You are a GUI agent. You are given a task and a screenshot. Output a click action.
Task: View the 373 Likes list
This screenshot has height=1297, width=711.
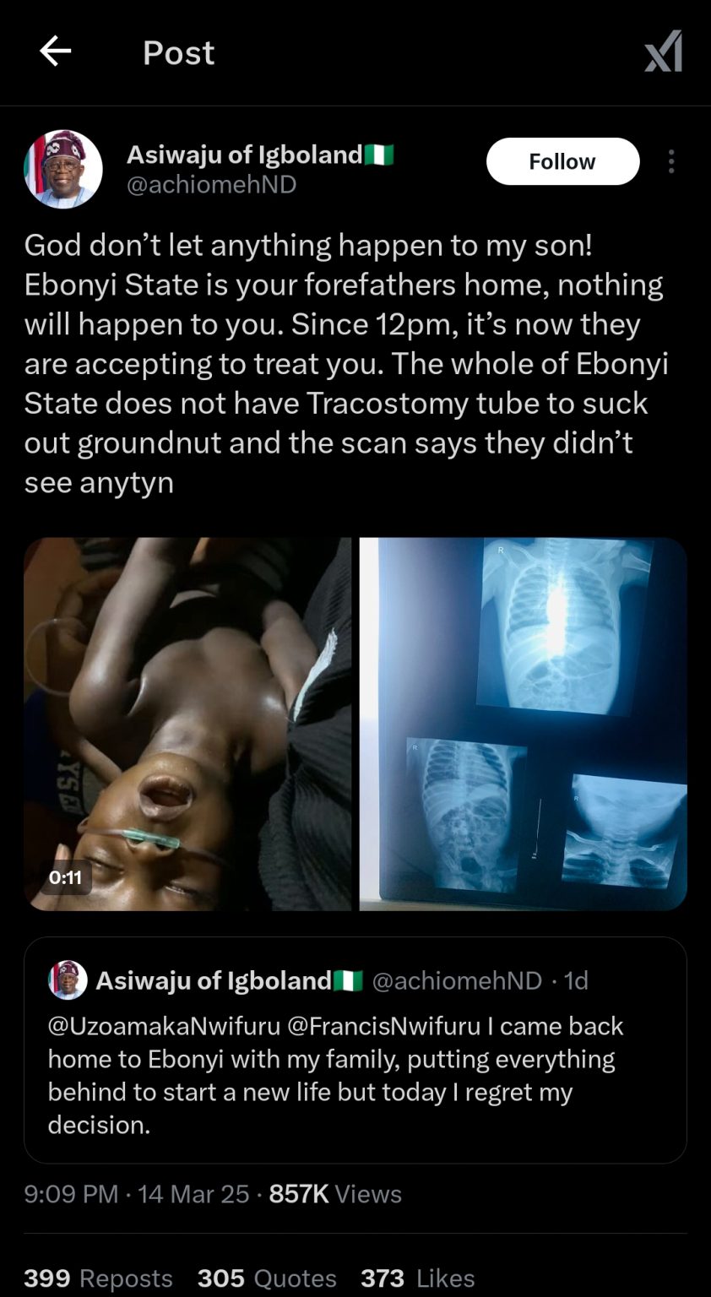point(417,1278)
